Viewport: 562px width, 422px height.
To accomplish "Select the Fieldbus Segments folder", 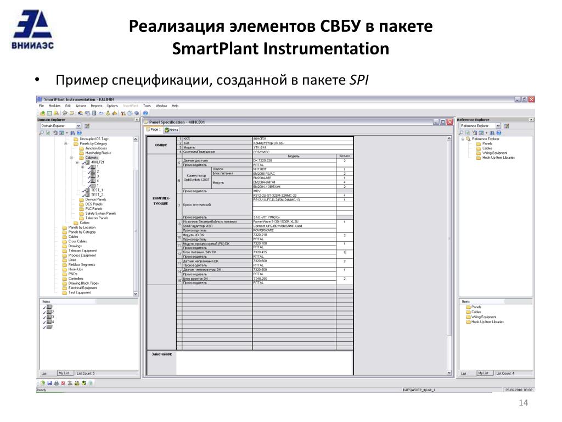I will point(79,265).
